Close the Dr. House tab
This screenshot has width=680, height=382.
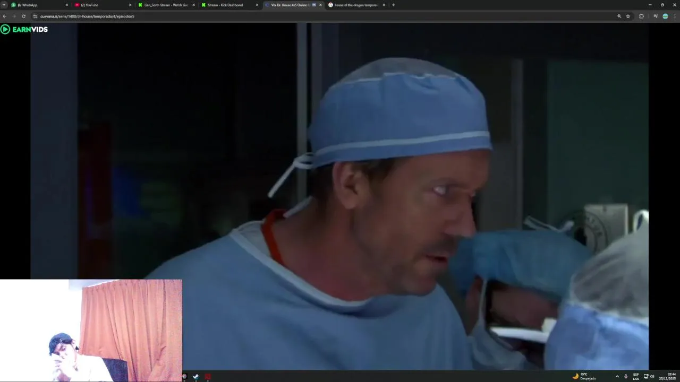[320, 5]
